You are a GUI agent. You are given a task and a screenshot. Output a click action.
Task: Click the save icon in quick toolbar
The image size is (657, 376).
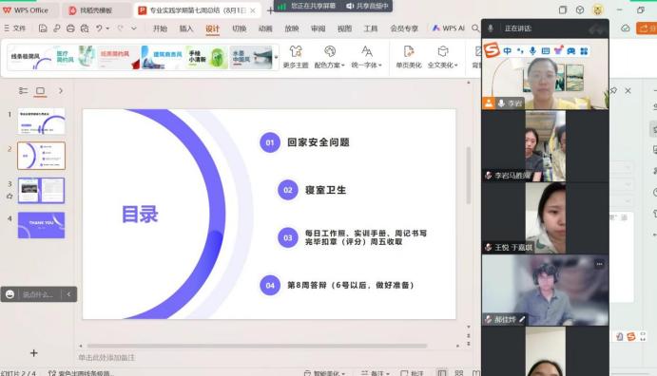[x=43, y=28]
